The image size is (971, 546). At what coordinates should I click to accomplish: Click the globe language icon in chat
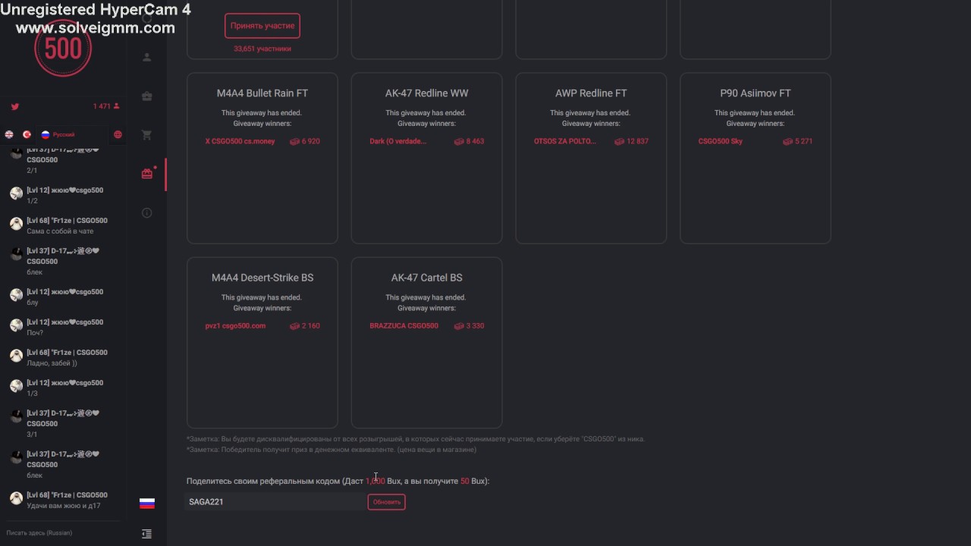118,134
